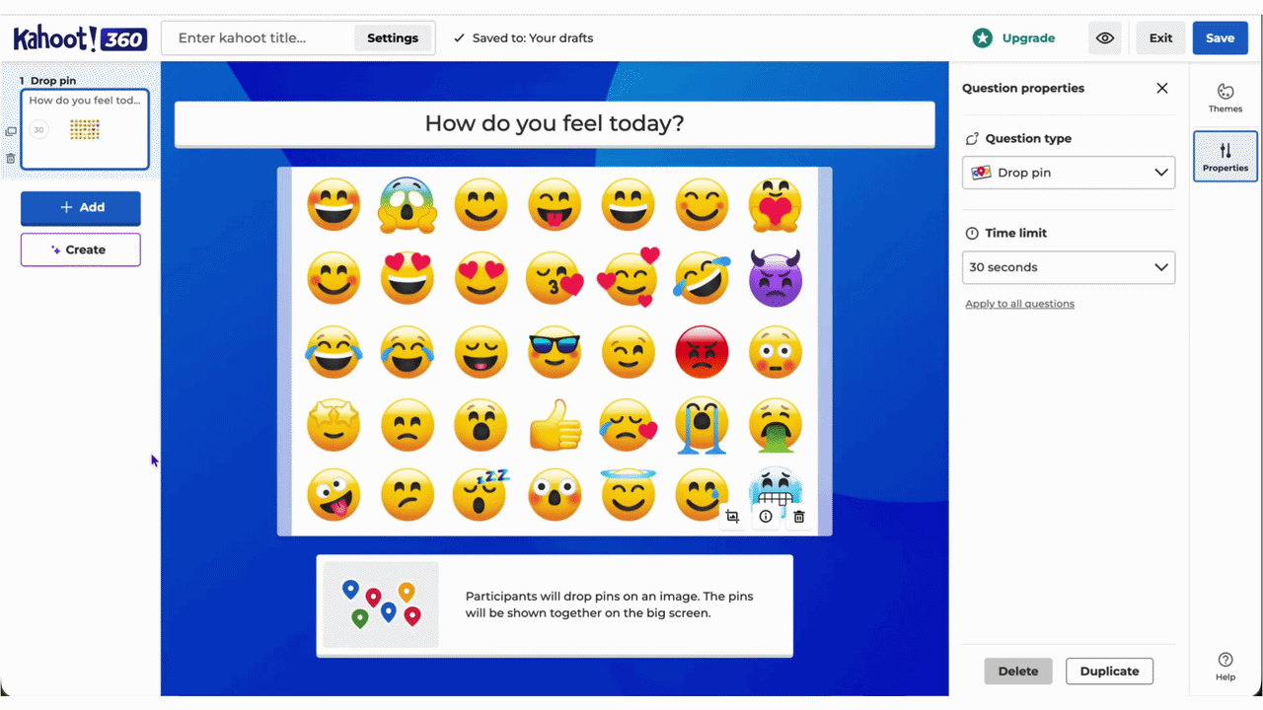This screenshot has height=710, width=1263.
Task: Click the Duplicate button in the properties panel
Action: [1109, 672]
